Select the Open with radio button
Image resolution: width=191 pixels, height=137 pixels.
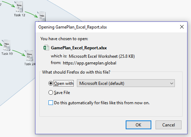(51, 83)
